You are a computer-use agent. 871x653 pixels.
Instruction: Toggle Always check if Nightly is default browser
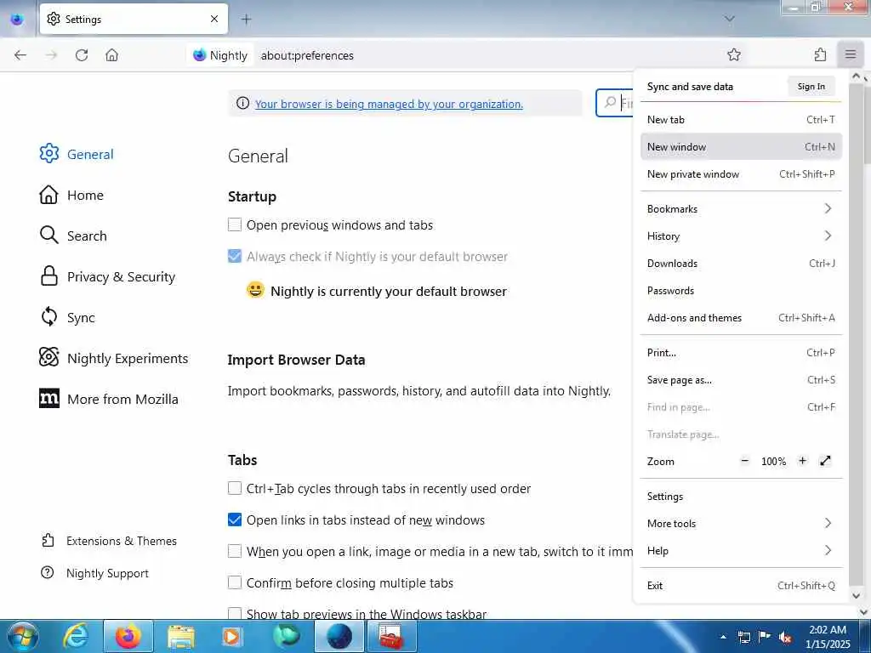click(x=235, y=256)
